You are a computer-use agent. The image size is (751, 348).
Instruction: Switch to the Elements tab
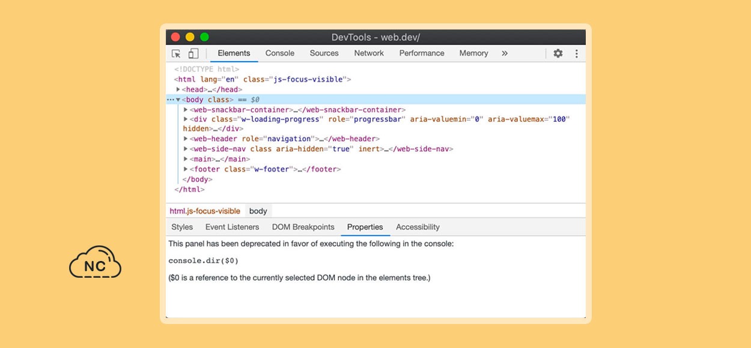tap(234, 53)
